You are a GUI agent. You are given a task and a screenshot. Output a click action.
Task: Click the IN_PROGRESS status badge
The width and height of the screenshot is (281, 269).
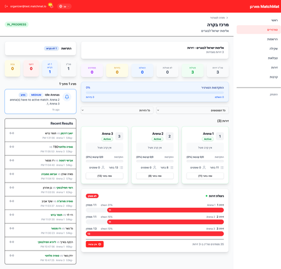point(17,25)
